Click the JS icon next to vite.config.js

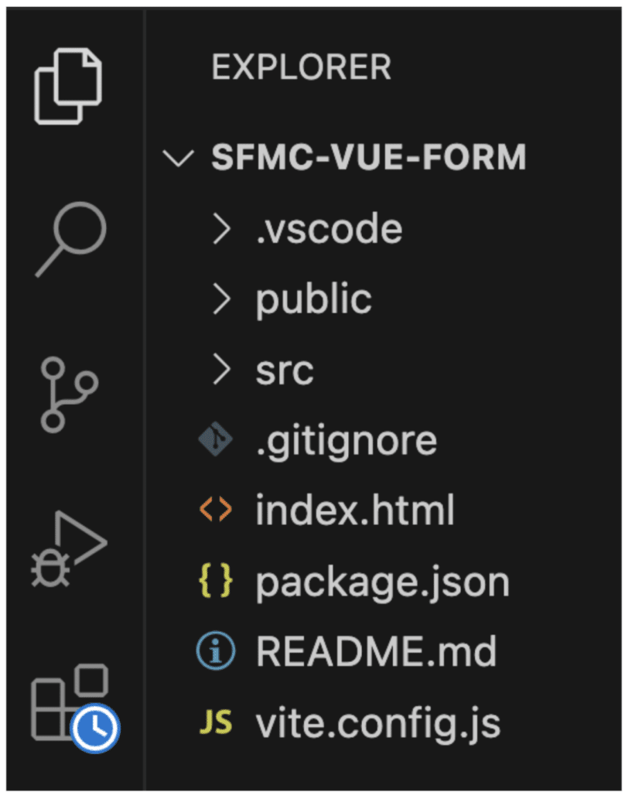(x=217, y=722)
